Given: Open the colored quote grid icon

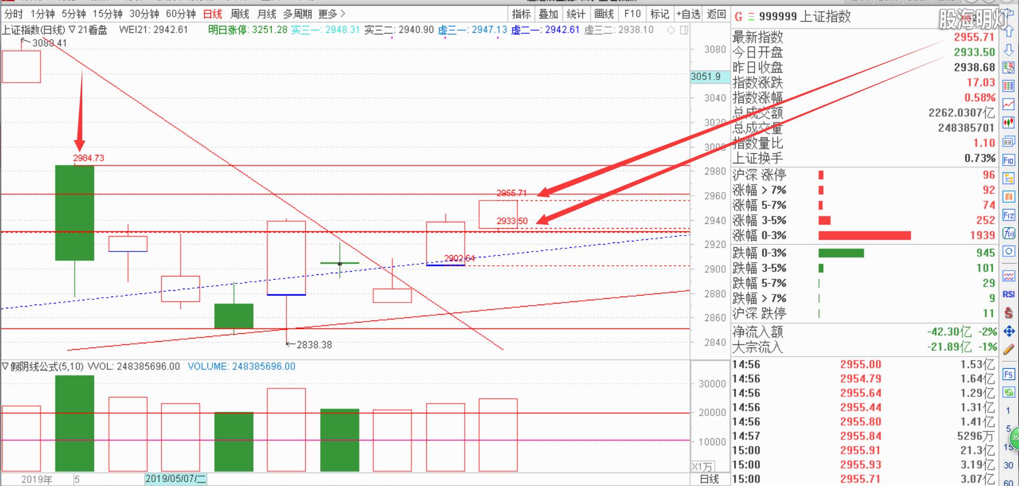Looking at the screenshot, I should tap(1008, 86).
